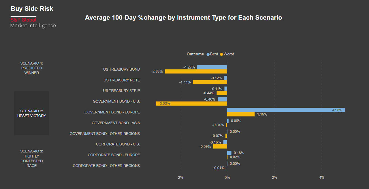Image resolution: width=369 pixels, height=189 pixels.
Task: Click the 0.18% Corporate Bond Europe bar
Action: tap(229, 153)
